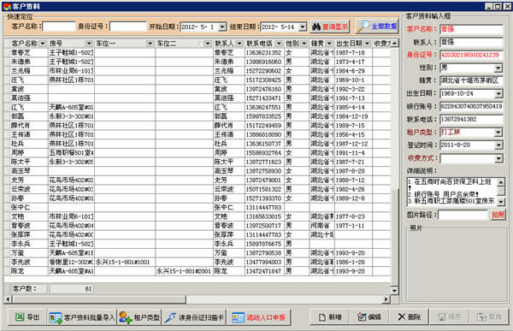
Task: Open the 车位二 column filter arrow
Action: click(x=208, y=44)
